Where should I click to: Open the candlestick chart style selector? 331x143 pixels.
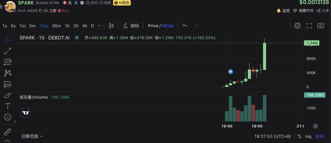[x=111, y=26]
